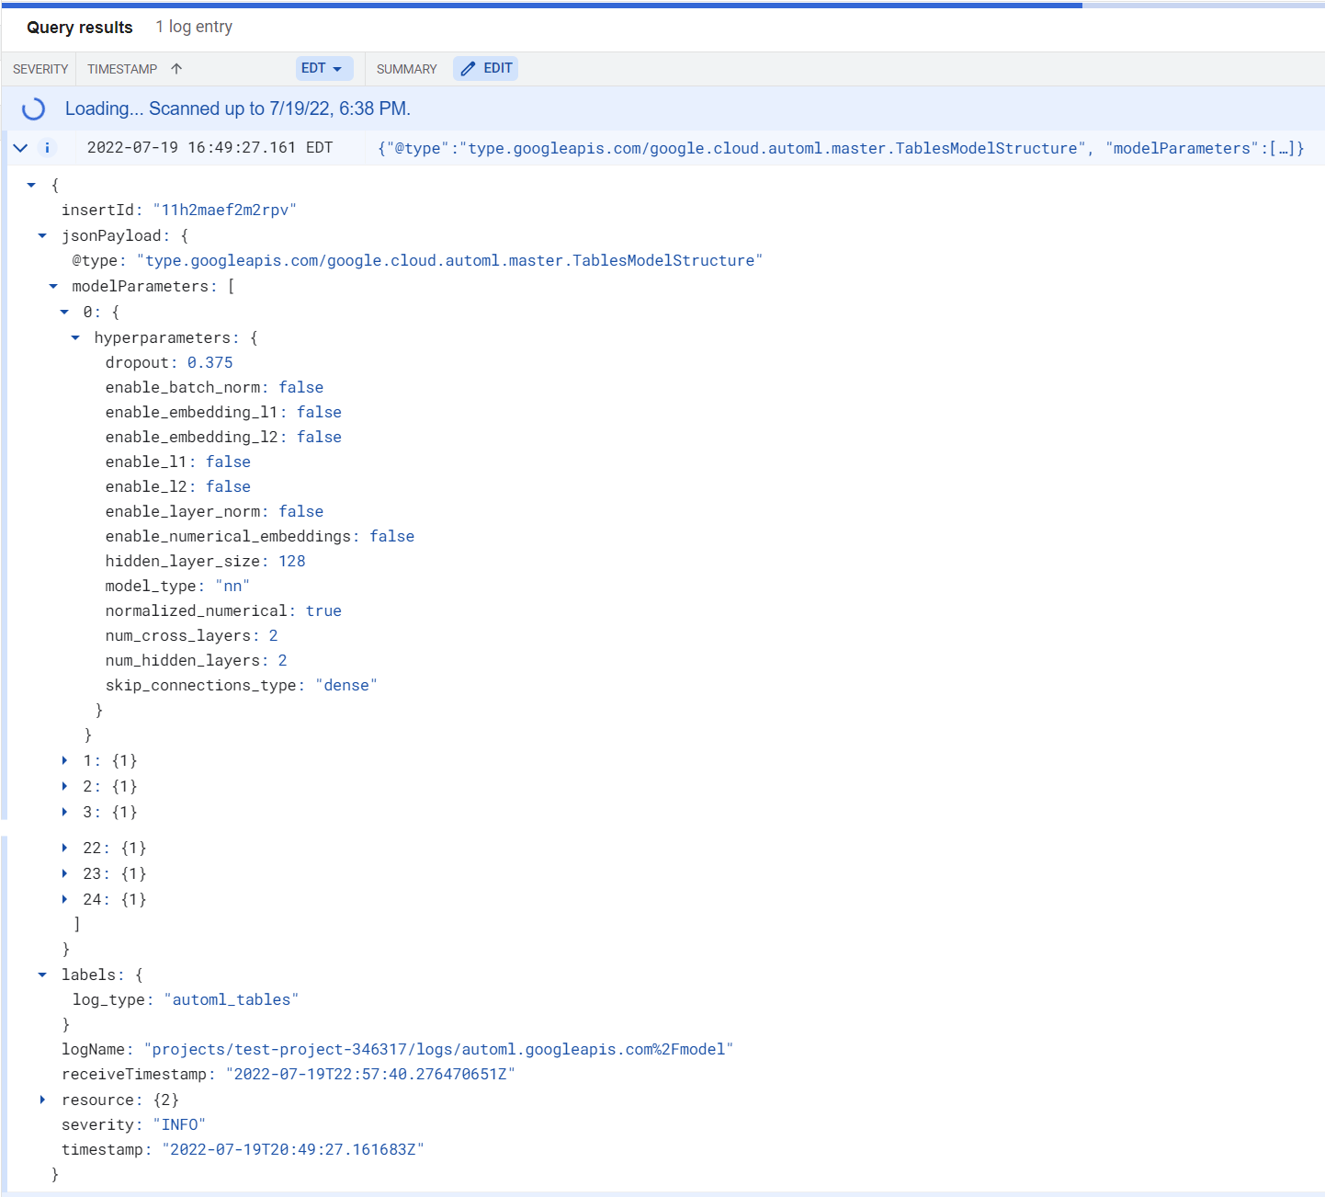Collapse the hyperparameters object
The height and width of the screenshot is (1197, 1325).
click(x=75, y=337)
